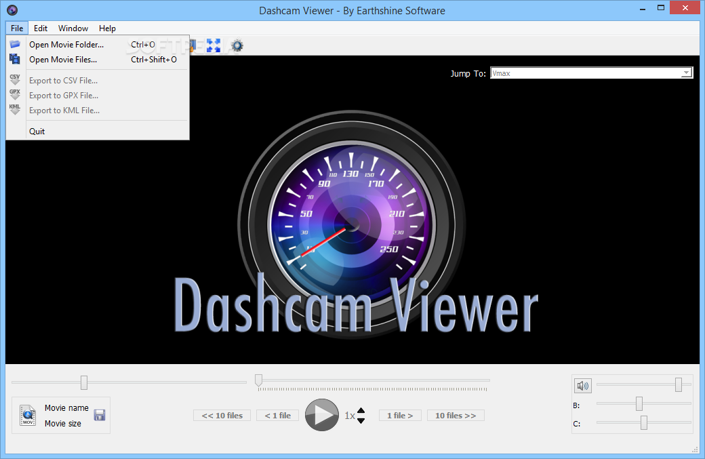
Task: Open the File menu
Action: pos(17,28)
